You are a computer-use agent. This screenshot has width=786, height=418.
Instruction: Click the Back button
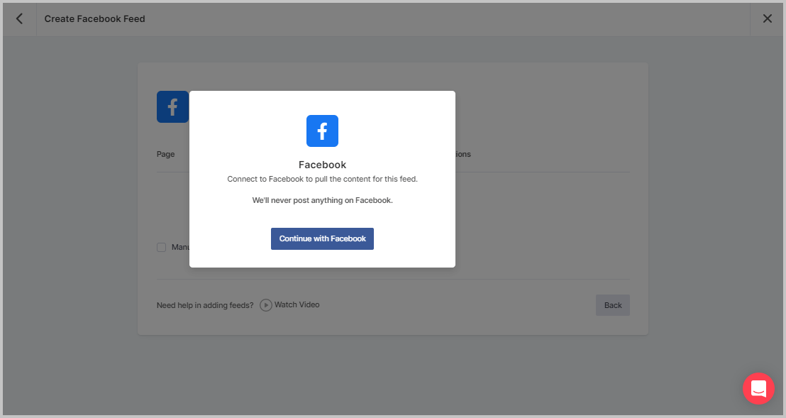tap(612, 304)
